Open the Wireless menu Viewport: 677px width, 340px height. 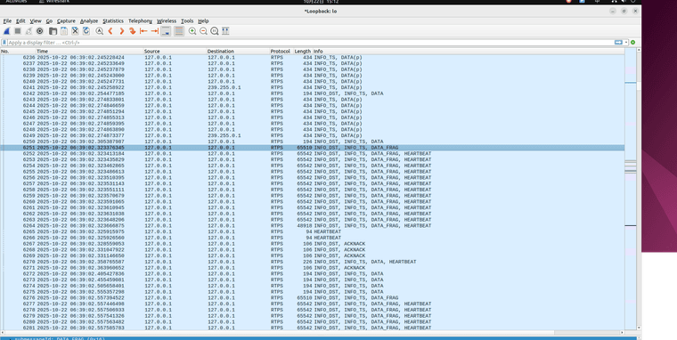[167, 20]
